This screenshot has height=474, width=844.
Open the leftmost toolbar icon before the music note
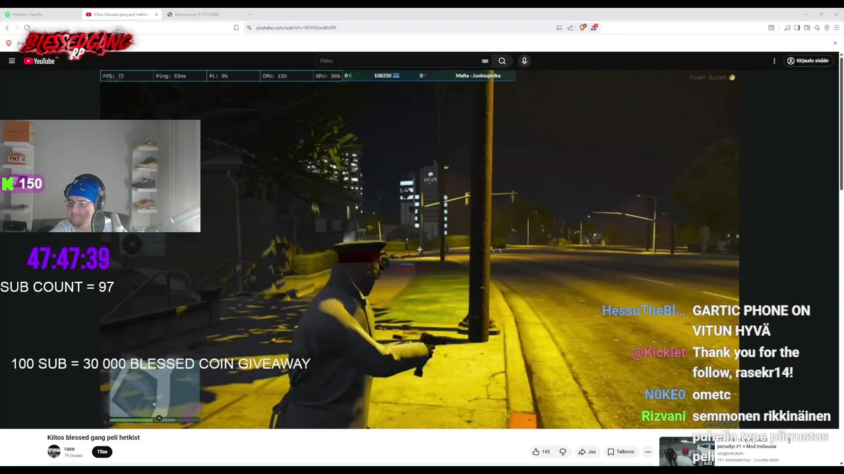[x=771, y=28]
